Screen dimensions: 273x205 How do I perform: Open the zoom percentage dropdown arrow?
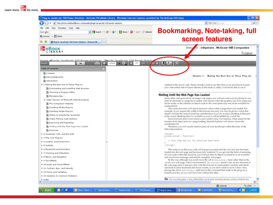pos(119,64)
